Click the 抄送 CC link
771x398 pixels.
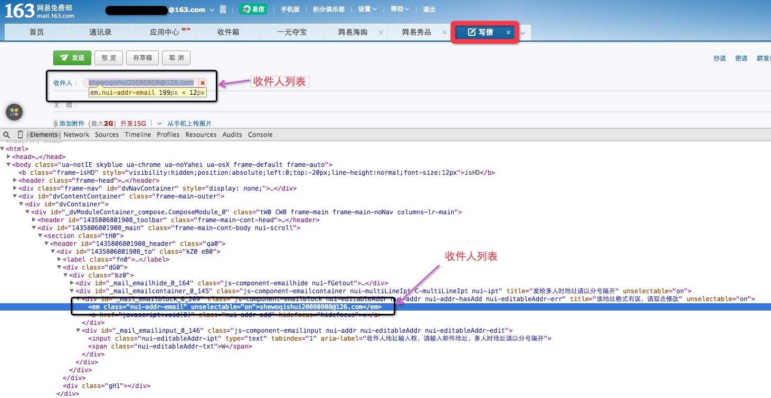720,58
